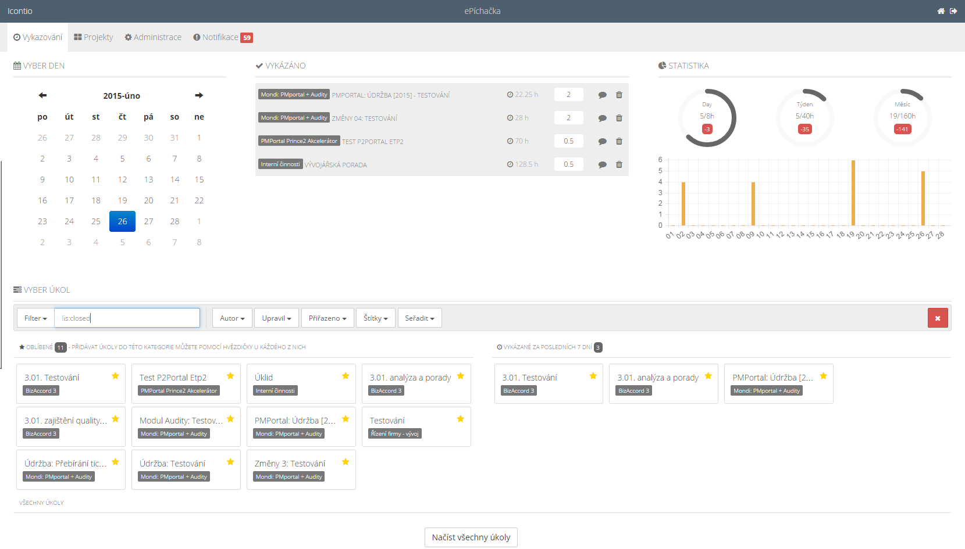The image size is (965, 549).
Task: Click the home icon in header
Action: click(x=941, y=11)
